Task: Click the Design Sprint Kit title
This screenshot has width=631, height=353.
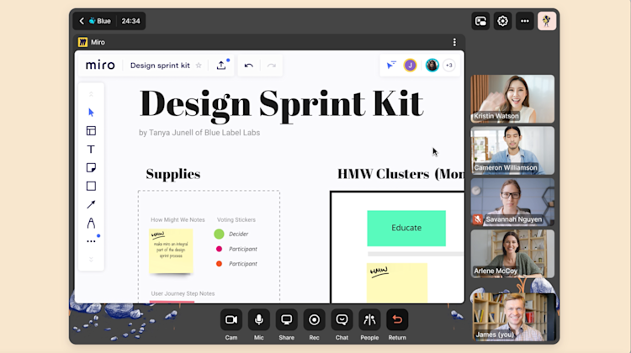Action: click(281, 104)
